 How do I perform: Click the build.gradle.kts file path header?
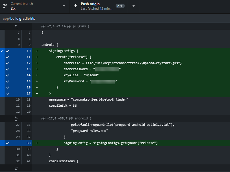click(19, 19)
